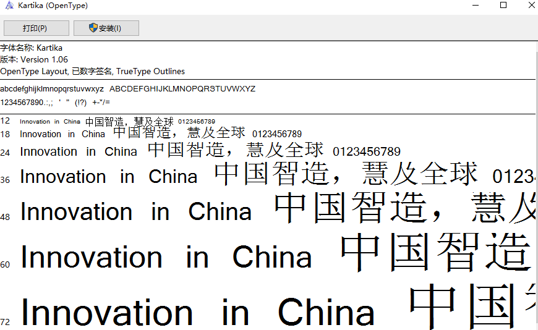
Task: Click the shield icon on the install button
Action: tap(93, 28)
